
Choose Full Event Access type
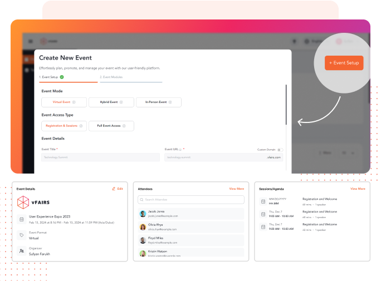click(x=111, y=126)
